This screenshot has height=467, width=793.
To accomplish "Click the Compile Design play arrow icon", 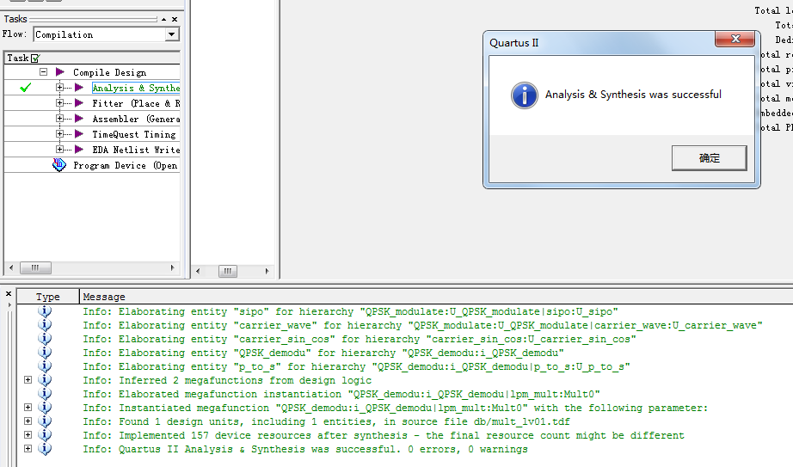I will 60,72.
